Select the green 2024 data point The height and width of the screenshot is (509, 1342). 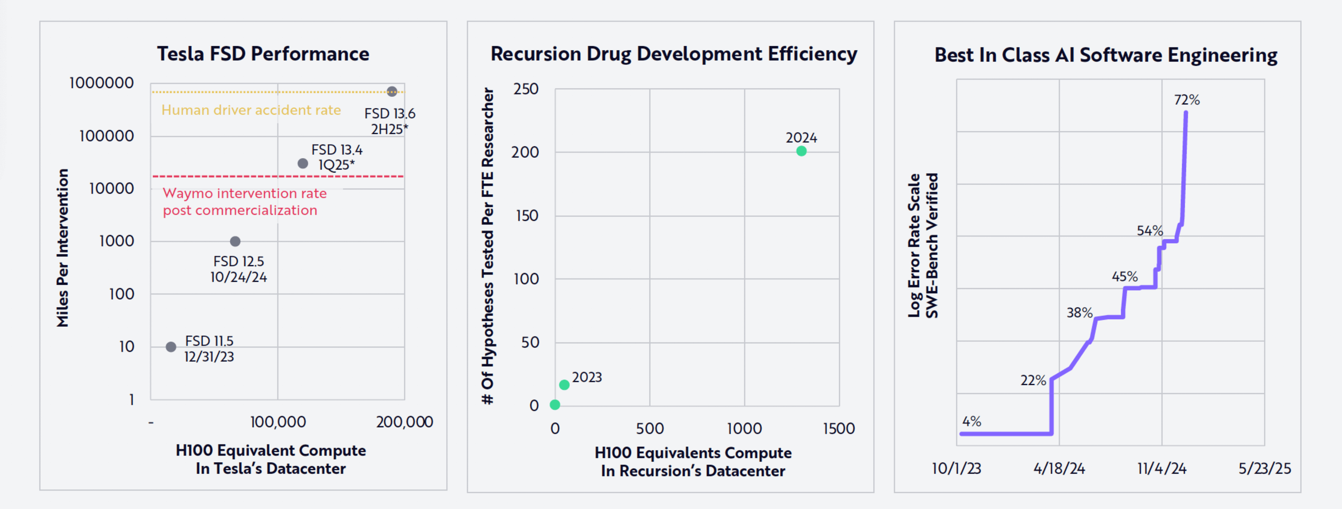tap(801, 151)
